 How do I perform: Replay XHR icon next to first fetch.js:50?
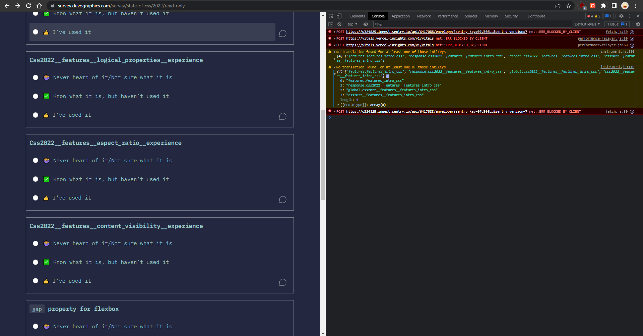(632, 32)
